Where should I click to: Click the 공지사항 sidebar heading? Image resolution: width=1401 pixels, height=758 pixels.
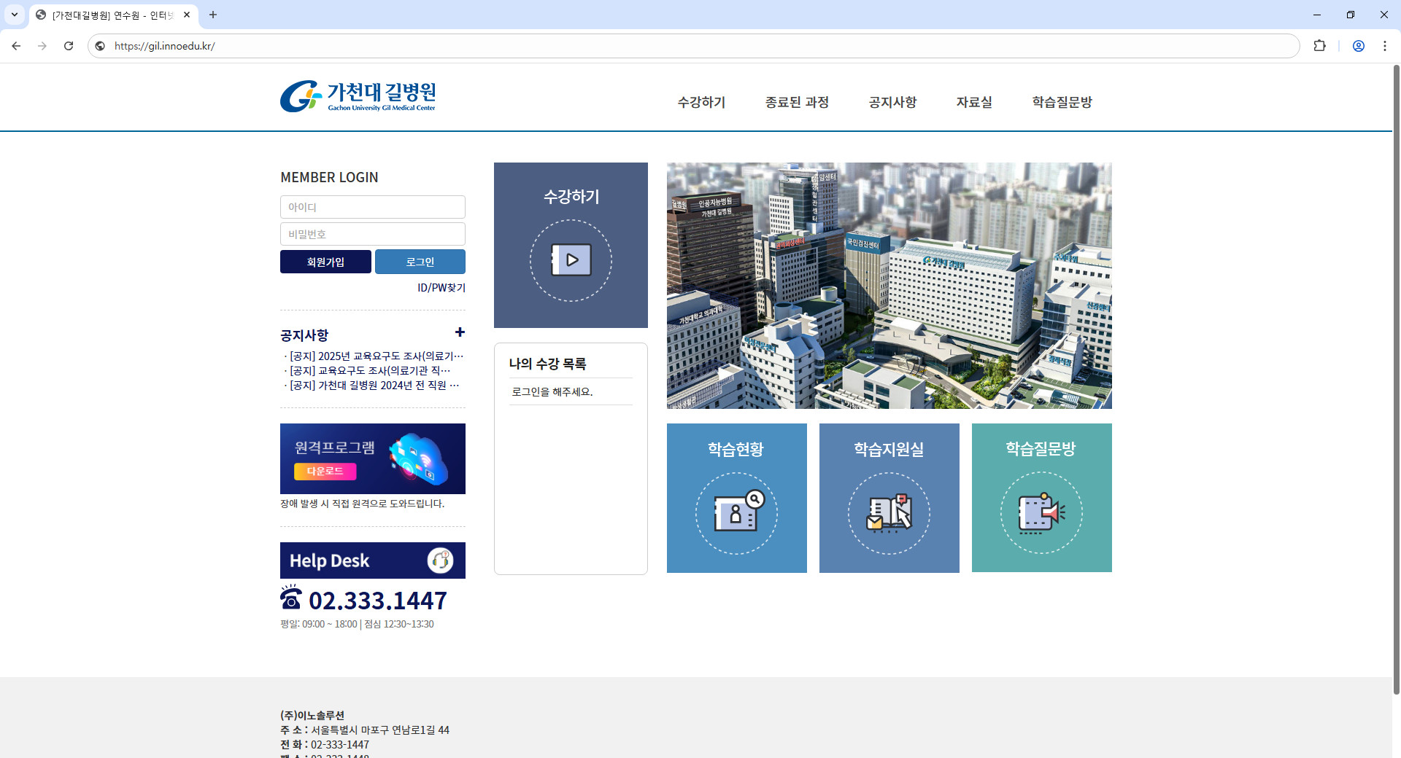[x=304, y=335]
